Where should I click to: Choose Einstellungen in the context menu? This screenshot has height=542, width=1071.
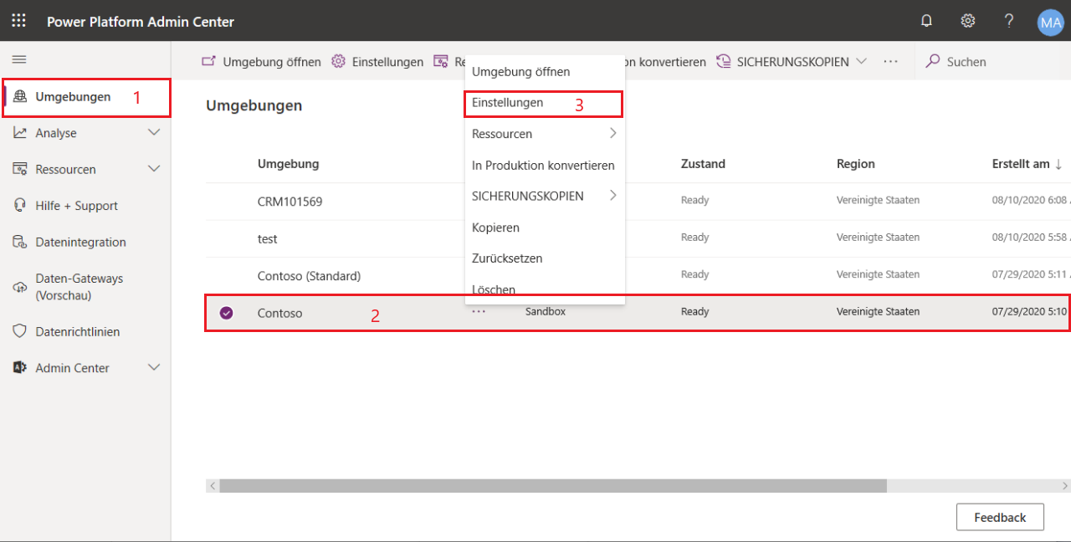(x=545, y=103)
